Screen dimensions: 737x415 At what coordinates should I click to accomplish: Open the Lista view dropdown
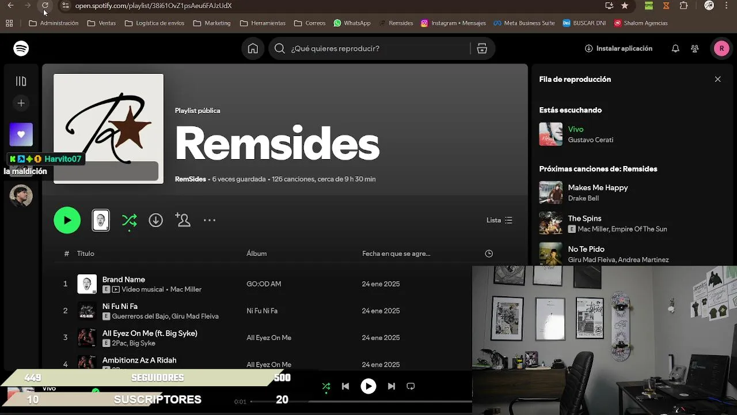point(499,220)
